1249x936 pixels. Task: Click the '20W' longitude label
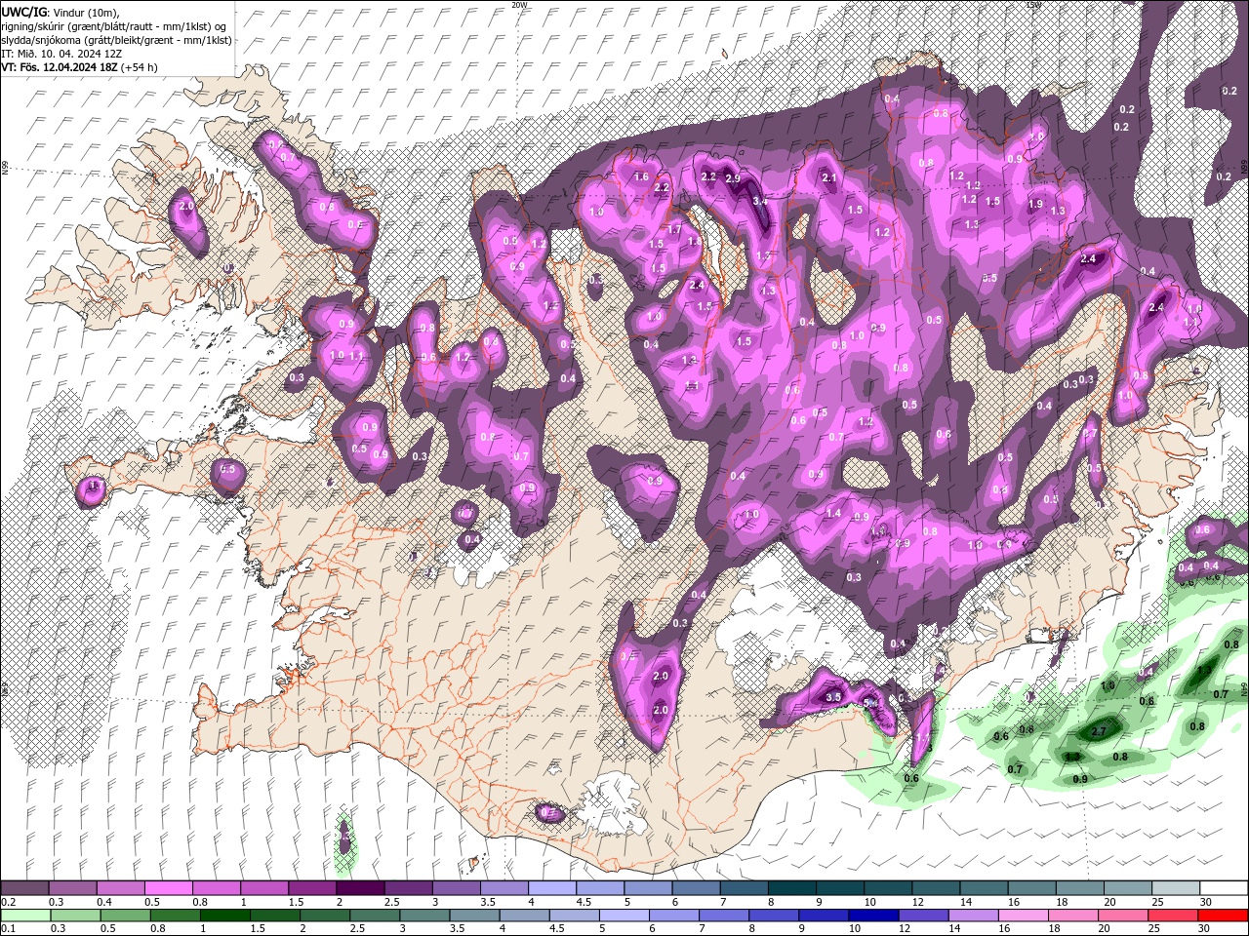click(x=519, y=5)
